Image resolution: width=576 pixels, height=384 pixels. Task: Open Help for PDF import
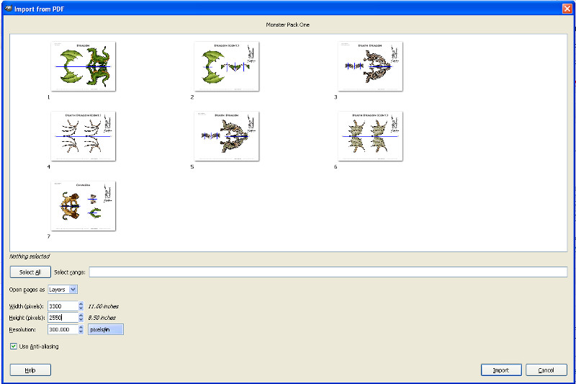point(30,370)
